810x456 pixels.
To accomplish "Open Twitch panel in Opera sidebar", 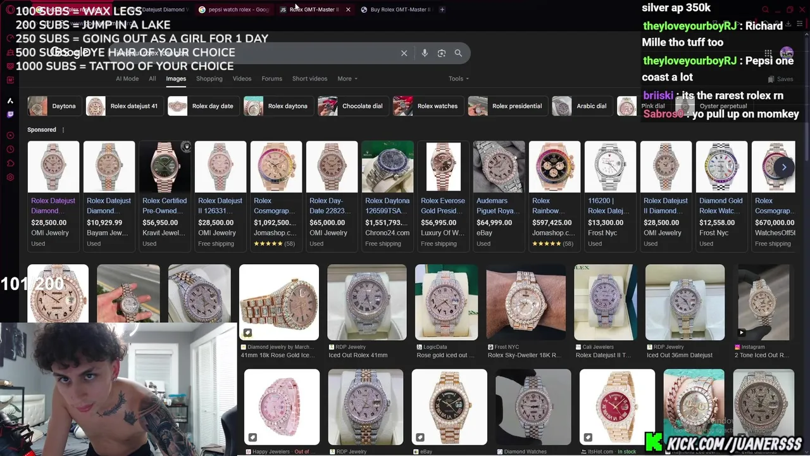I will pyautogui.click(x=10, y=115).
